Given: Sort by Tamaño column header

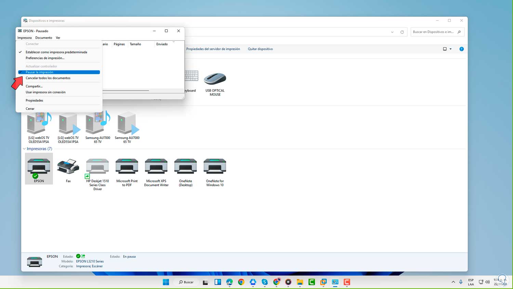Looking at the screenshot, I should (135, 44).
